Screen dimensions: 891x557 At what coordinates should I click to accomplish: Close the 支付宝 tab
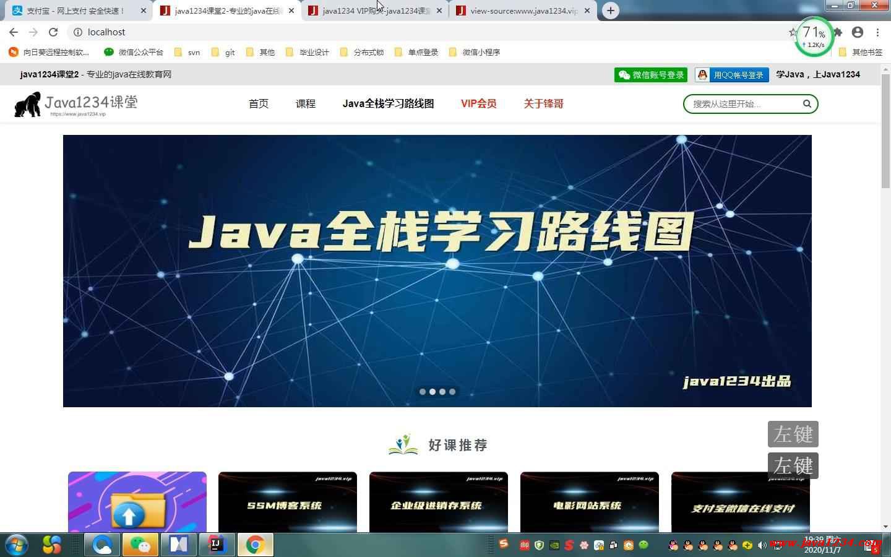coord(143,11)
